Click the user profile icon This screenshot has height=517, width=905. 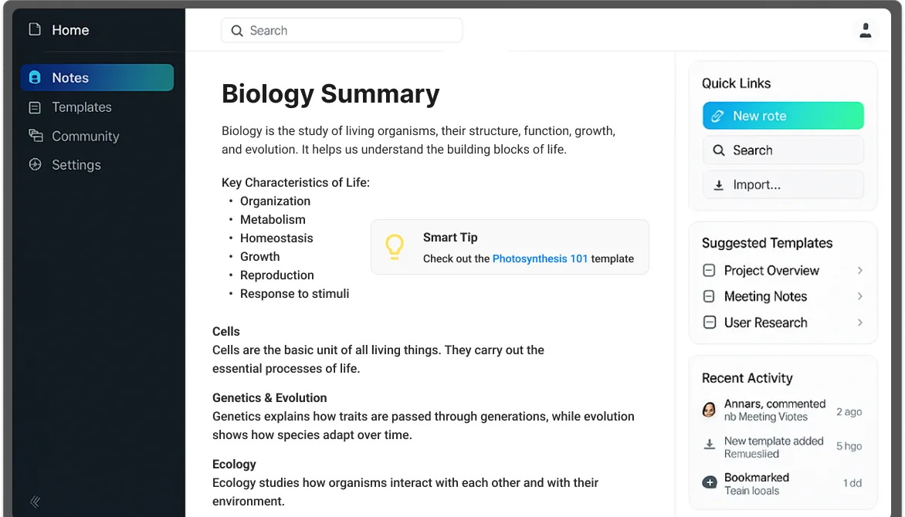[x=865, y=30]
